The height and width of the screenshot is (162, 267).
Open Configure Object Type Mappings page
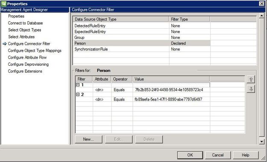tap(35, 50)
